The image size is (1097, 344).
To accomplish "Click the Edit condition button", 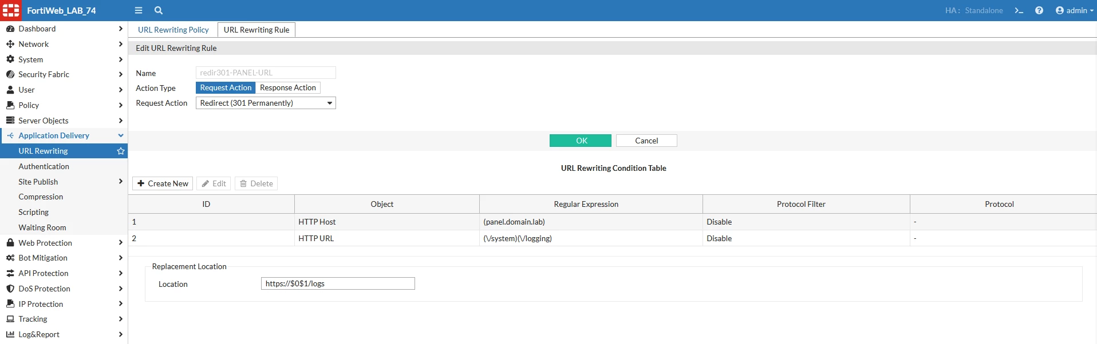I will pos(214,183).
